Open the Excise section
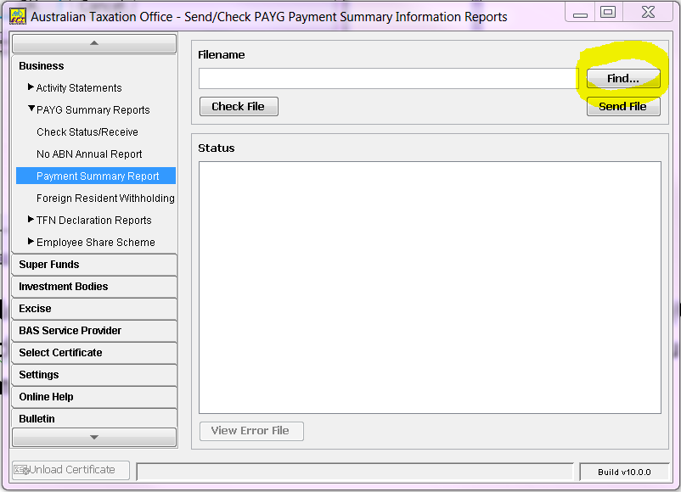Viewport: 681px width, 492px height. pyautogui.click(x=94, y=309)
